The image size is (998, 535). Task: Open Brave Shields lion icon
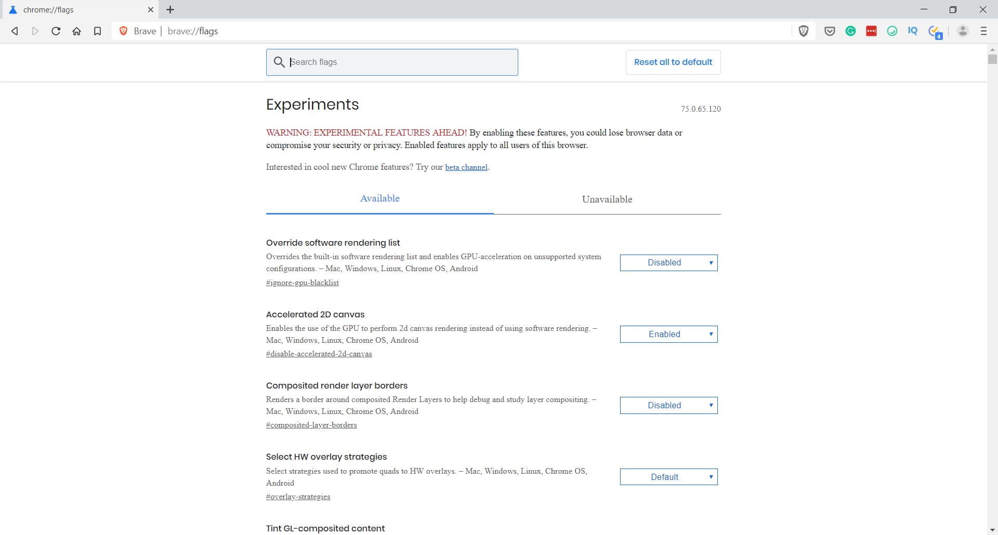[x=804, y=31]
